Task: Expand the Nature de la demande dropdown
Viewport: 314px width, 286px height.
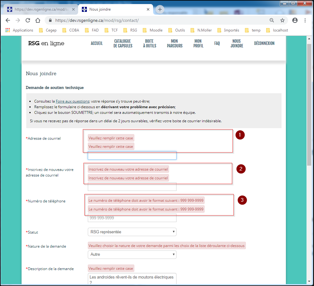Action: [x=132, y=254]
